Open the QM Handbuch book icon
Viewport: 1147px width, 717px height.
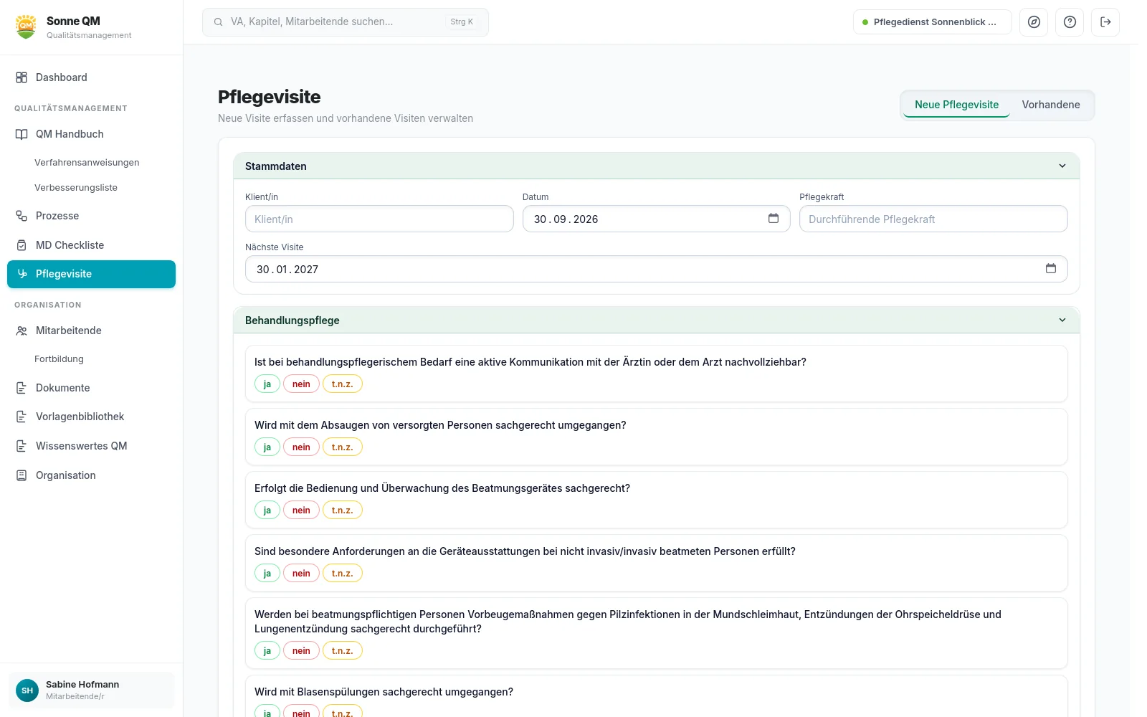pyautogui.click(x=22, y=134)
